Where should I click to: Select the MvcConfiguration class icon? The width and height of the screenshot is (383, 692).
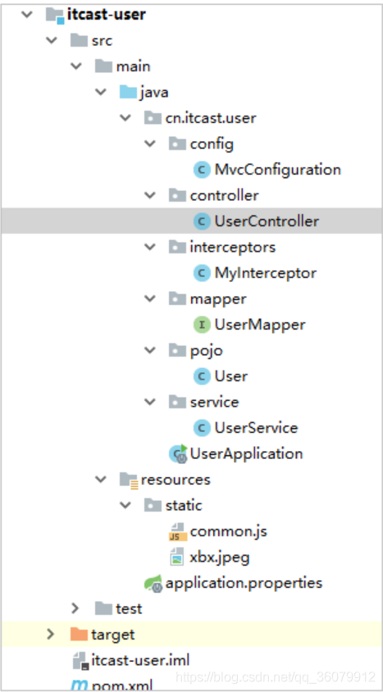[202, 170]
